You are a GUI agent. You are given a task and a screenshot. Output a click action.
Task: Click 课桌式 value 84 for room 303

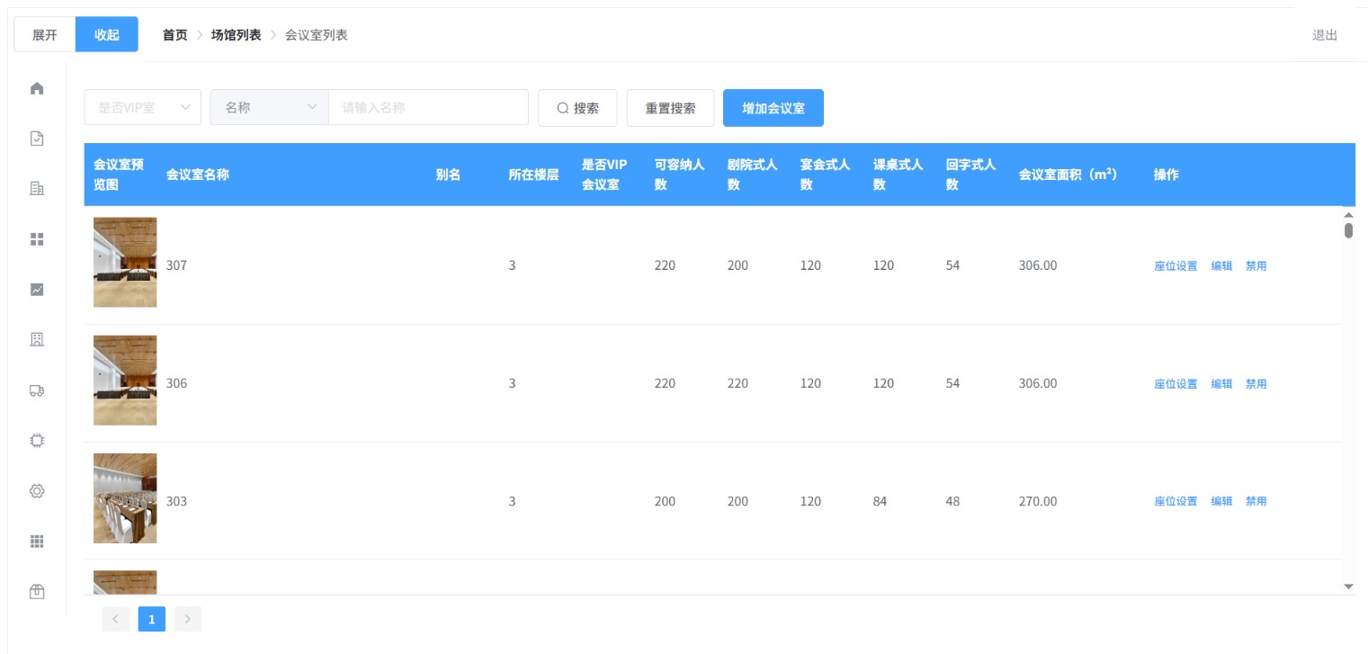pos(880,501)
